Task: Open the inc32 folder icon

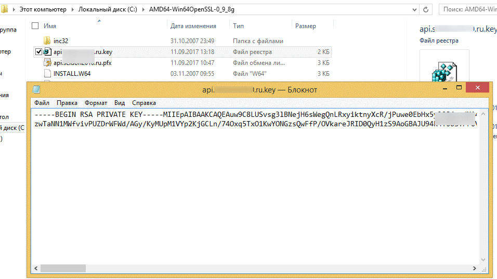Action: 47,41
